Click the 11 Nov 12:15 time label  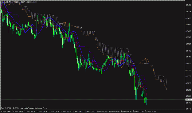(66, 112)
